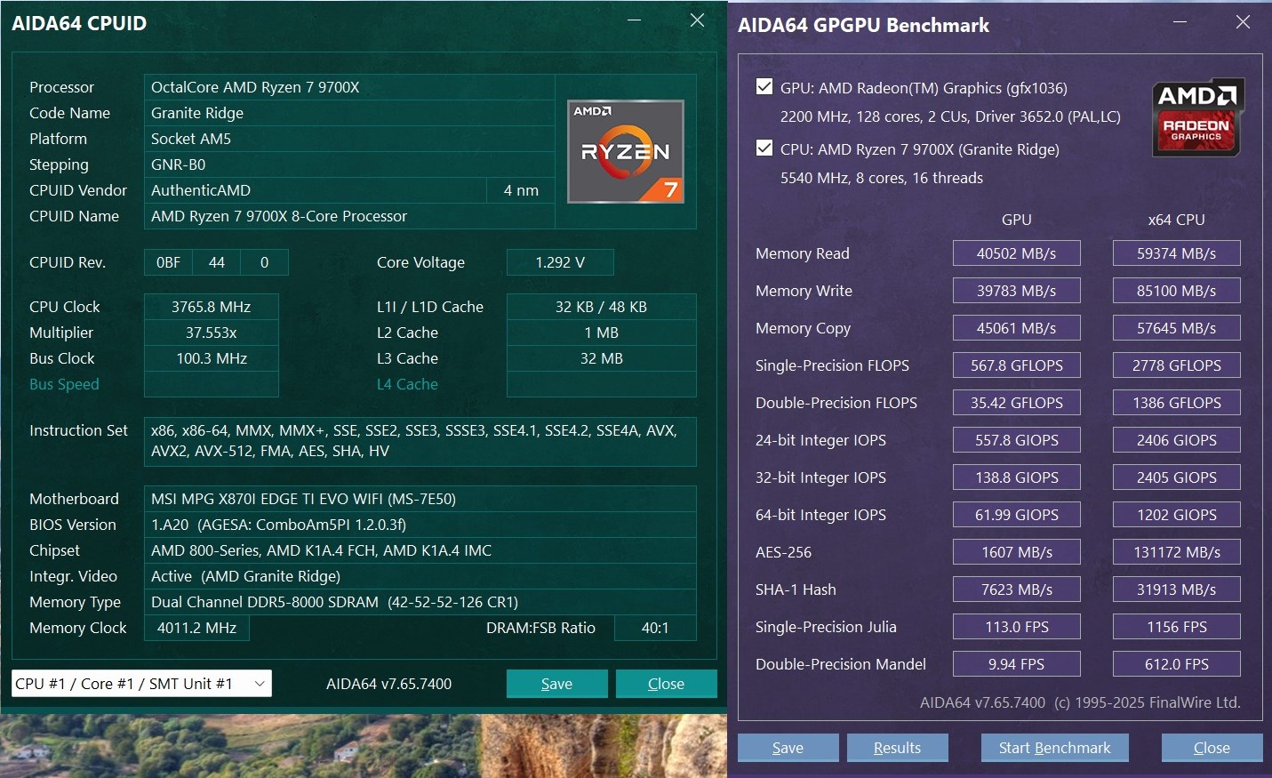
Task: Click the GPU Memory Read result field
Action: click(x=1016, y=253)
